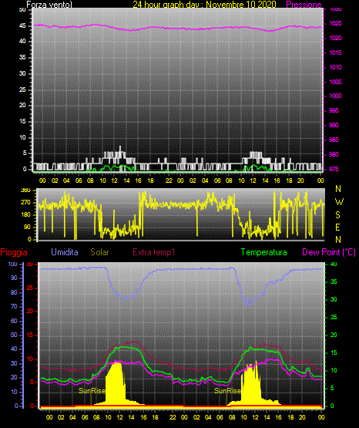
Task: Click the Solar legend label
Action: (x=99, y=252)
